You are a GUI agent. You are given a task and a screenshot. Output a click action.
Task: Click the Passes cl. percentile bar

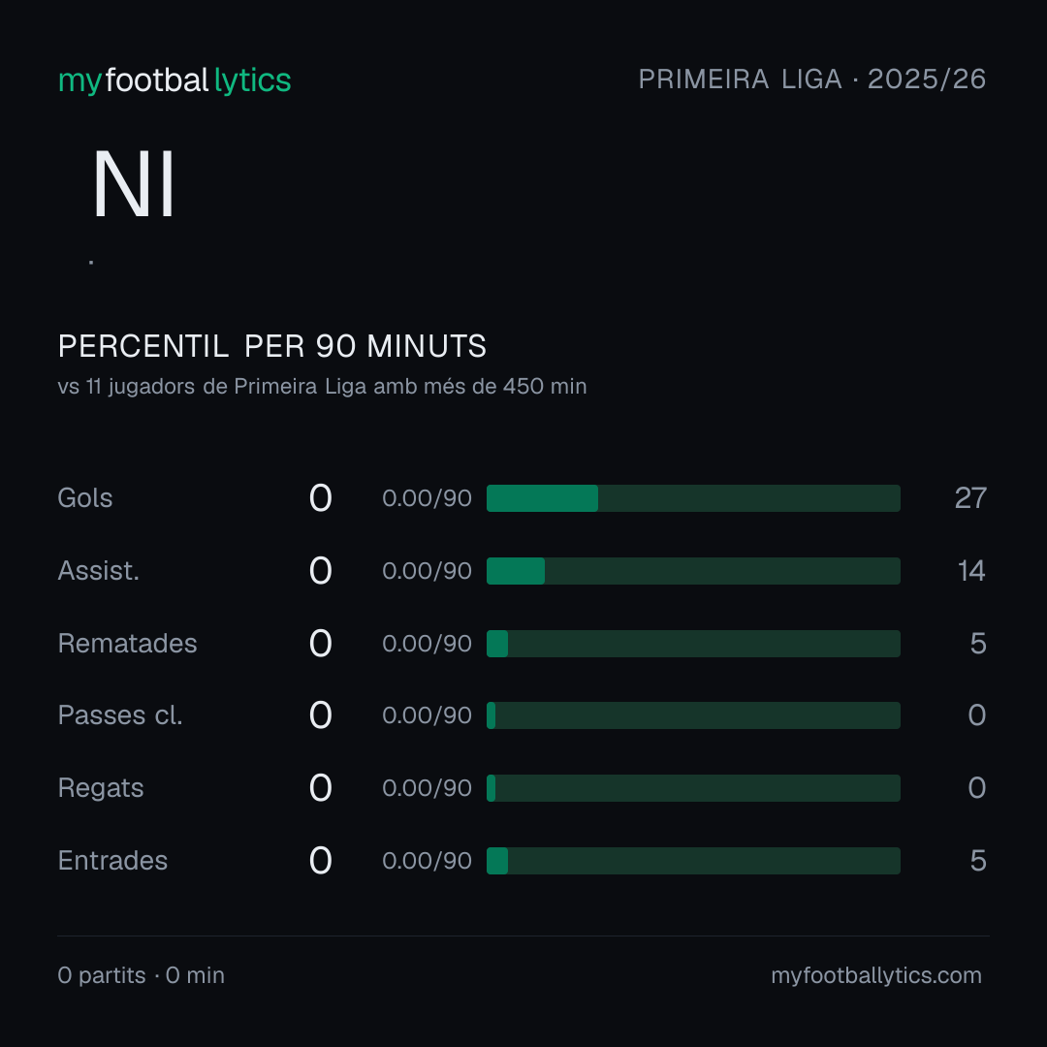tap(693, 715)
